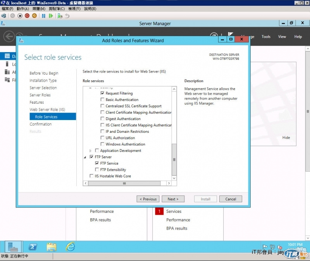Click the Local Server sidebar icon
Viewport: 310px width, 261px height.
point(7,64)
